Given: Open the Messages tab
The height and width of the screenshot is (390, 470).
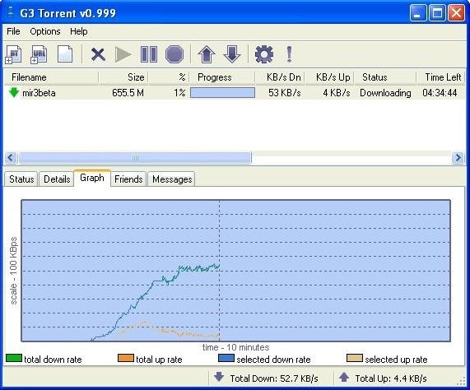Looking at the screenshot, I should tap(172, 179).
